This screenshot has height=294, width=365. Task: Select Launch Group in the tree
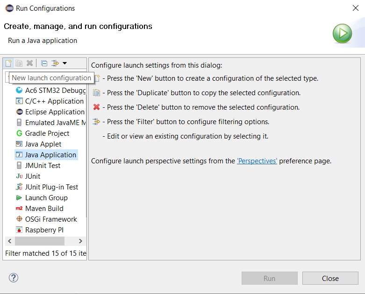click(42, 197)
